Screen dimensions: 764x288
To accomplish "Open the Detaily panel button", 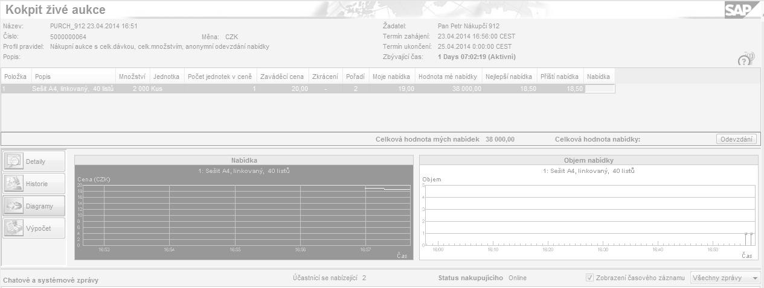I will pos(34,161).
